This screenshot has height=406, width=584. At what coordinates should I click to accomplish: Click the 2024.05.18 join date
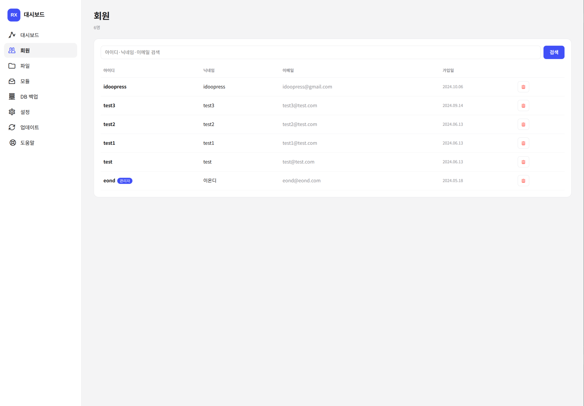point(453,181)
